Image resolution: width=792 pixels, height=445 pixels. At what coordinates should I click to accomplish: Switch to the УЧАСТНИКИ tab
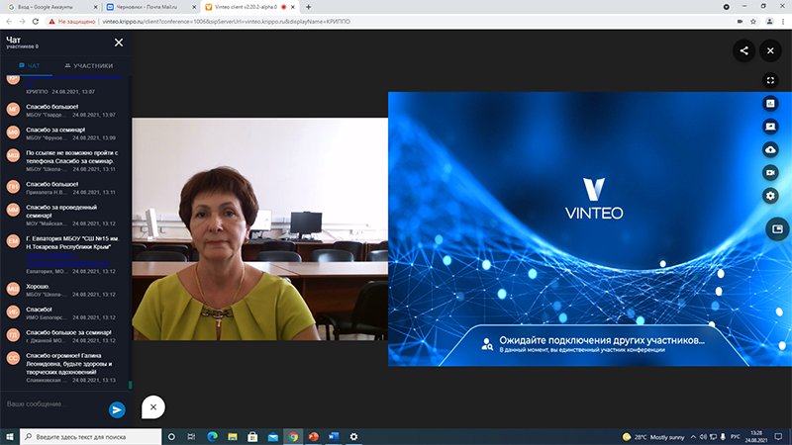tap(89, 65)
